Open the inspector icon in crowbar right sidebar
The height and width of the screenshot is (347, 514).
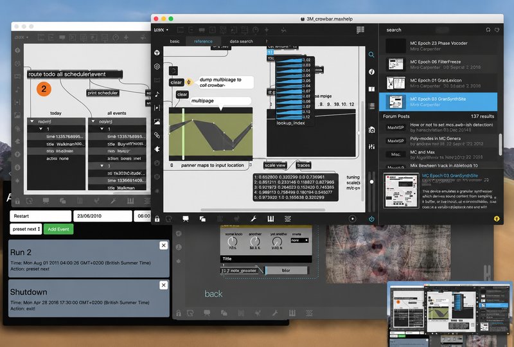point(371,71)
